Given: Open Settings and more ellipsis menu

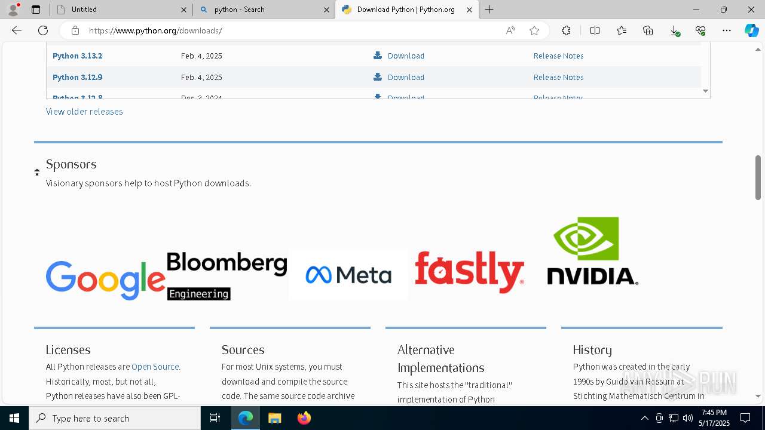Looking at the screenshot, I should click(727, 30).
